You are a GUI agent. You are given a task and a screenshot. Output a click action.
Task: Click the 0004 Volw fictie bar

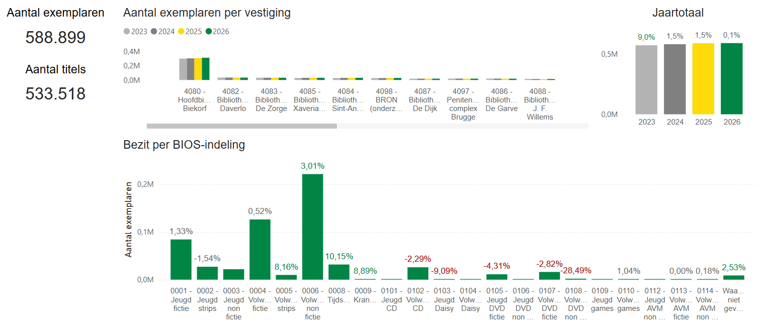tap(260, 249)
